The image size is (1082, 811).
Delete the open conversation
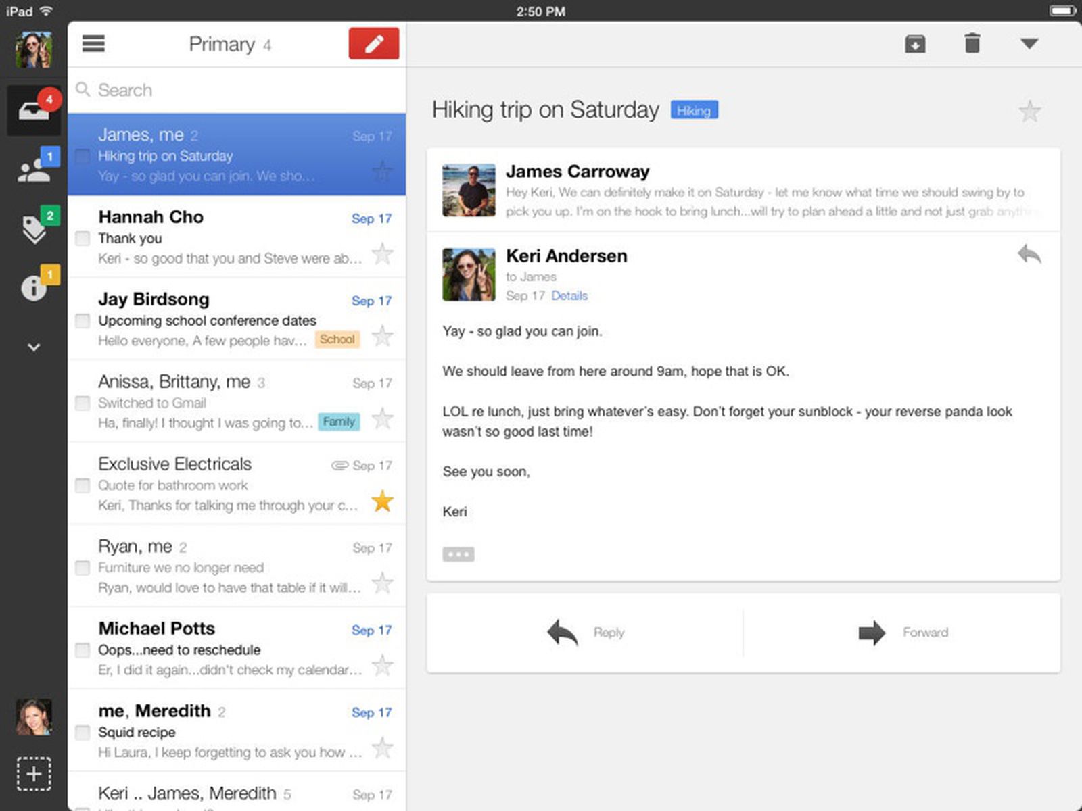click(972, 43)
